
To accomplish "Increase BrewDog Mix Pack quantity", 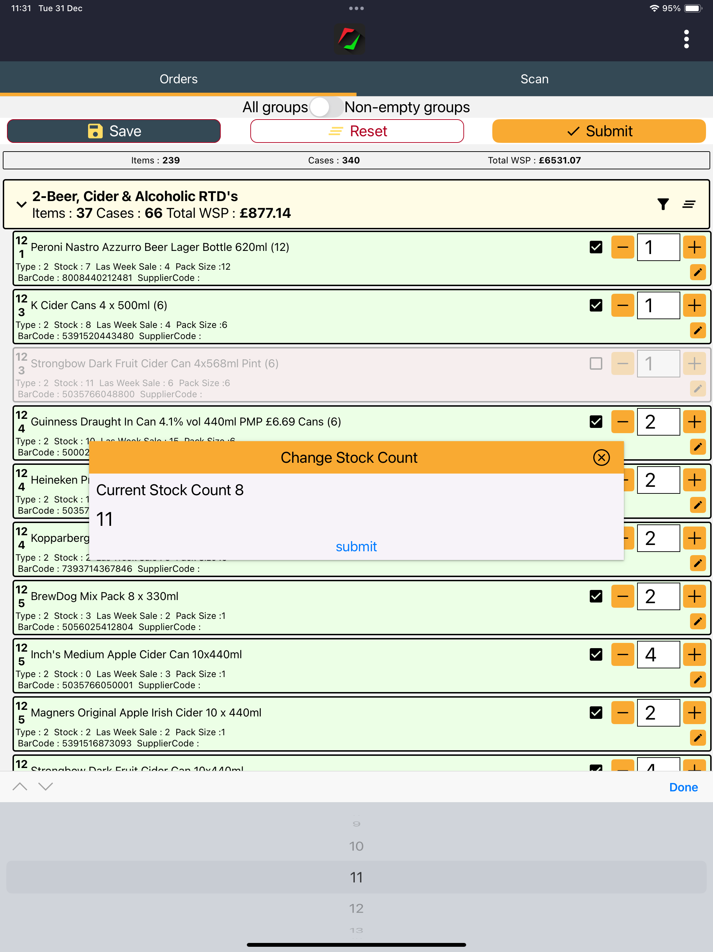I will [694, 596].
